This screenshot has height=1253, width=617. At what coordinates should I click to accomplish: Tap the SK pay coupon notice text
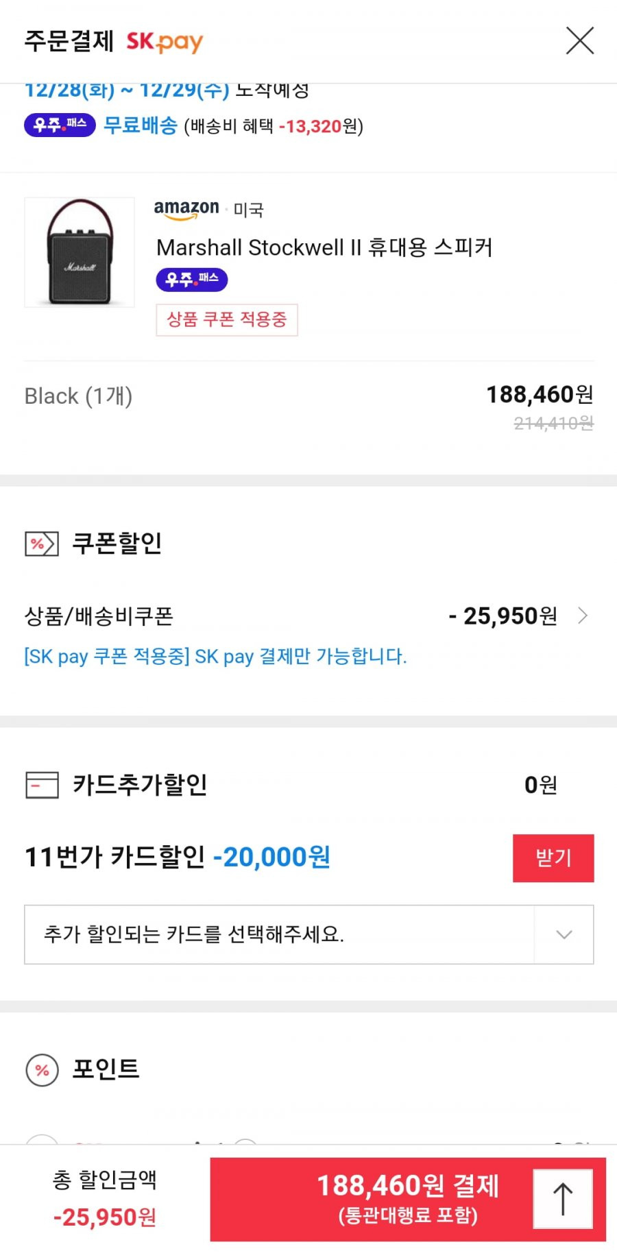point(216,656)
